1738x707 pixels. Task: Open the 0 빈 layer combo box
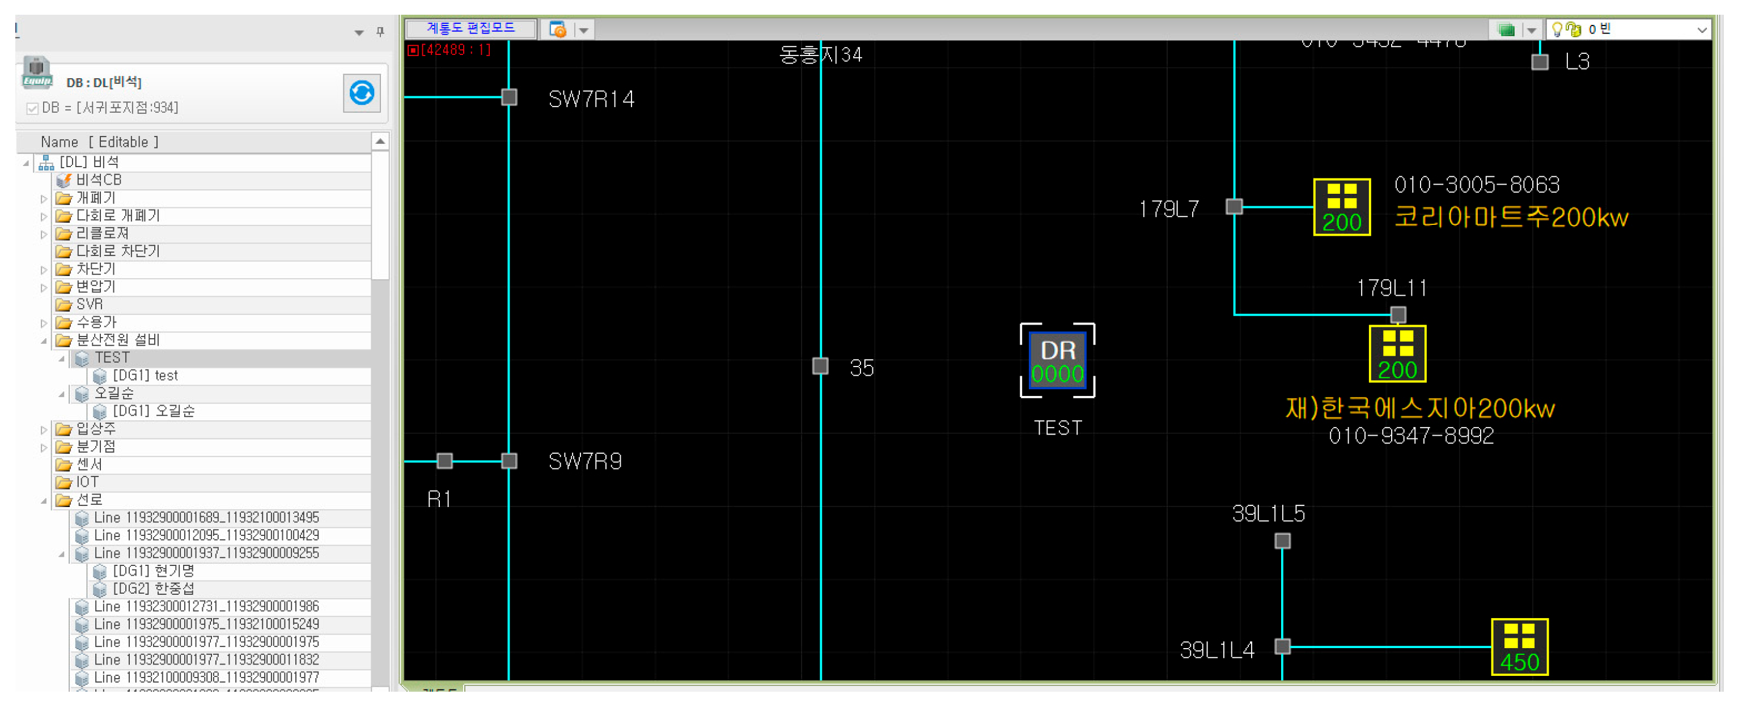tap(1701, 29)
